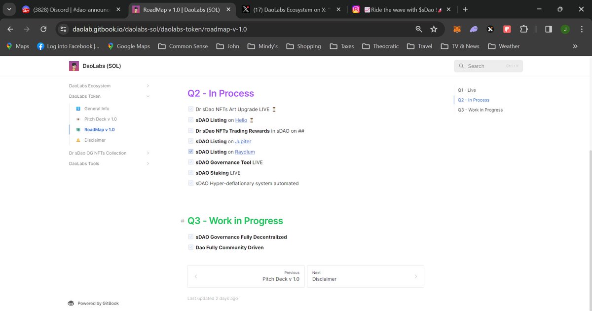Viewport: 592px width, 311px height.
Task: Open the red P extension icon
Action: (x=507, y=29)
